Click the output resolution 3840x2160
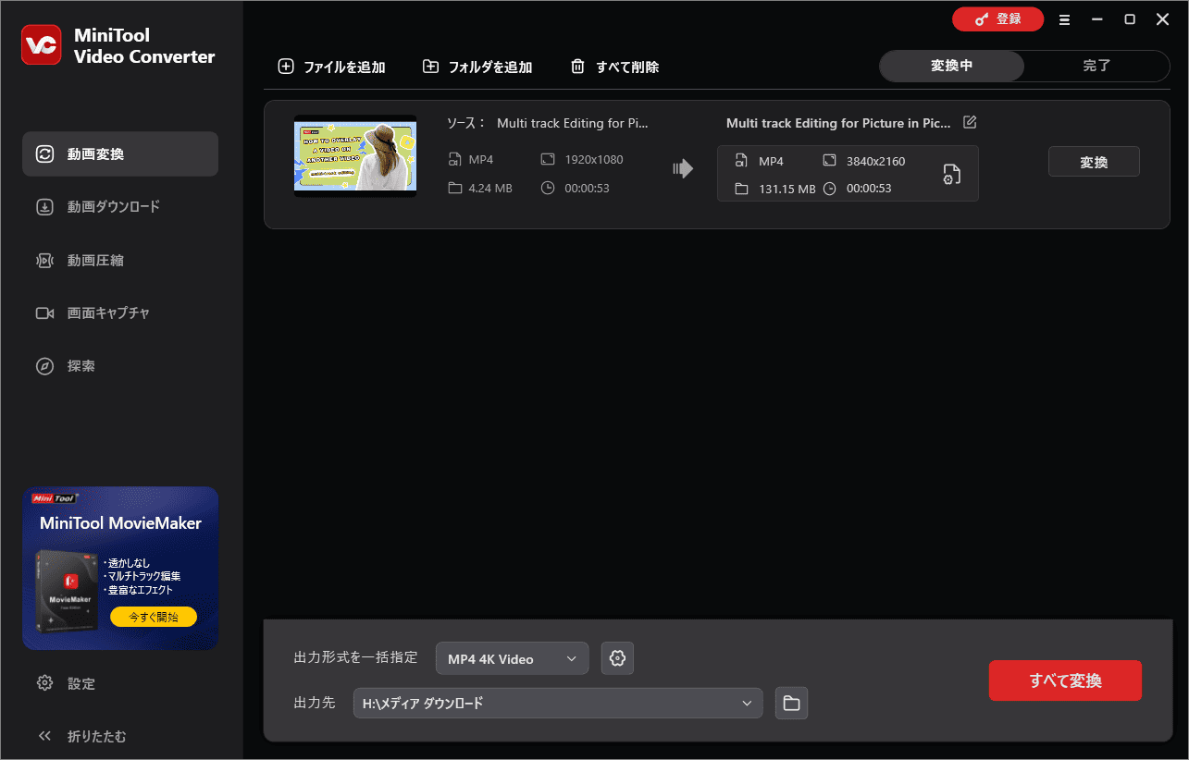Image resolution: width=1189 pixels, height=760 pixels. (x=875, y=162)
